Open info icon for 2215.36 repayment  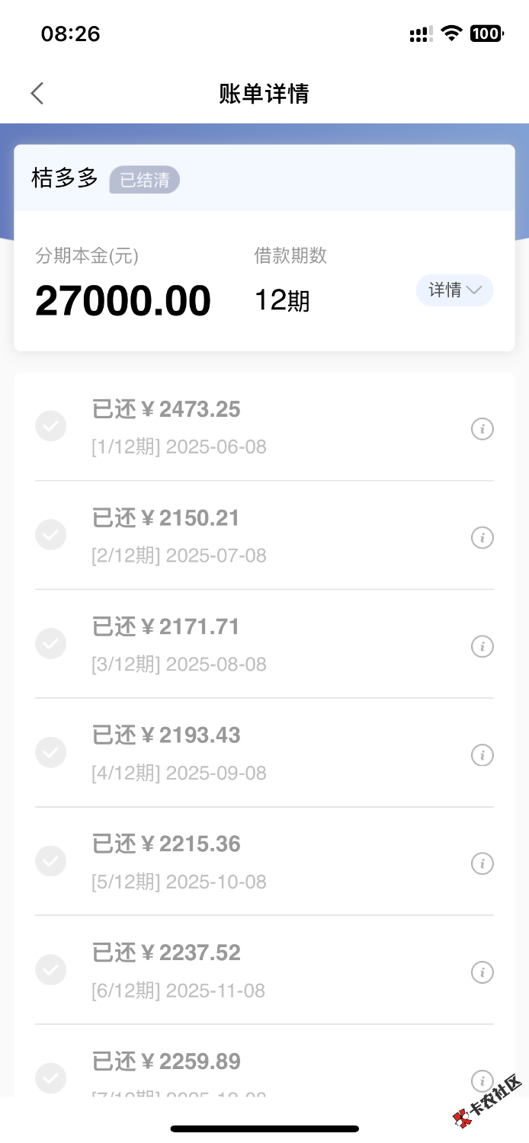pyautogui.click(x=482, y=864)
